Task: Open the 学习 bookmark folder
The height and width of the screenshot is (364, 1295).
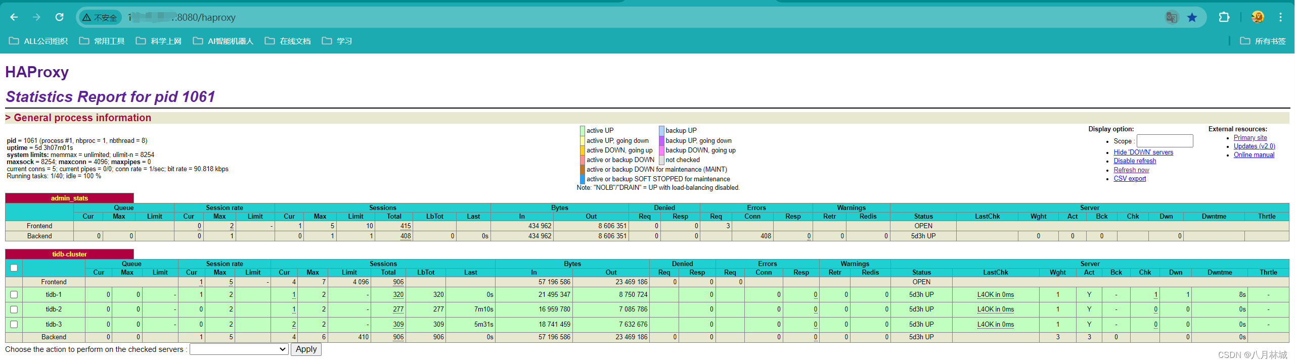Action: [337, 41]
